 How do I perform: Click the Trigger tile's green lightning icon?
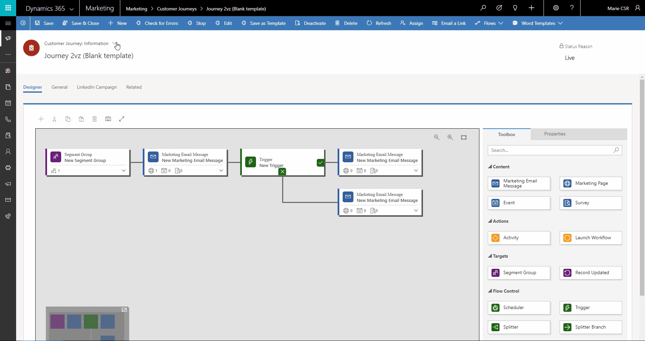tap(251, 162)
